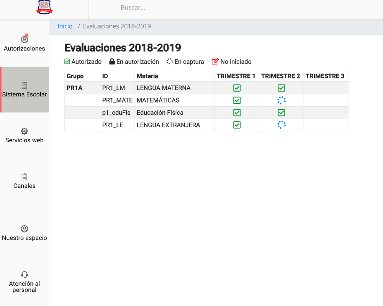This screenshot has height=306, width=383.
Task: Click the Buscar search field
Action: click(133, 8)
